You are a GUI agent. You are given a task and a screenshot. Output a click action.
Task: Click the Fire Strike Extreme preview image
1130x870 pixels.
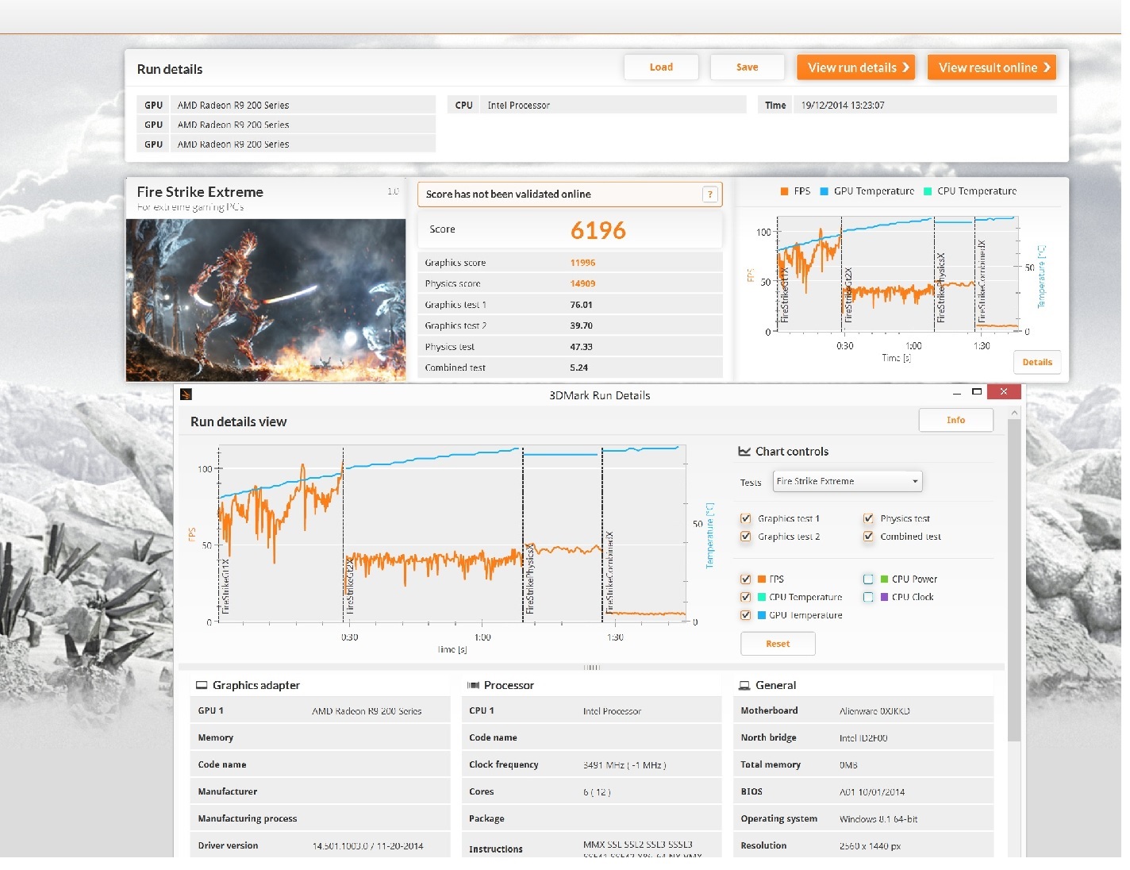(266, 300)
